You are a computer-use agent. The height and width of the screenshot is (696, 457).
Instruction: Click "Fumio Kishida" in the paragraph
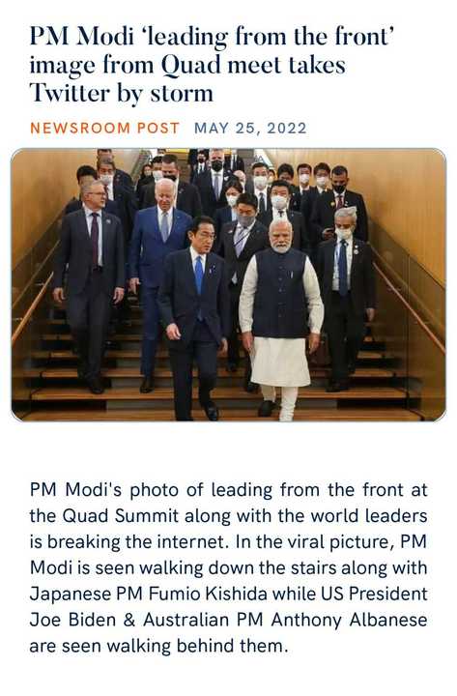tap(208, 594)
